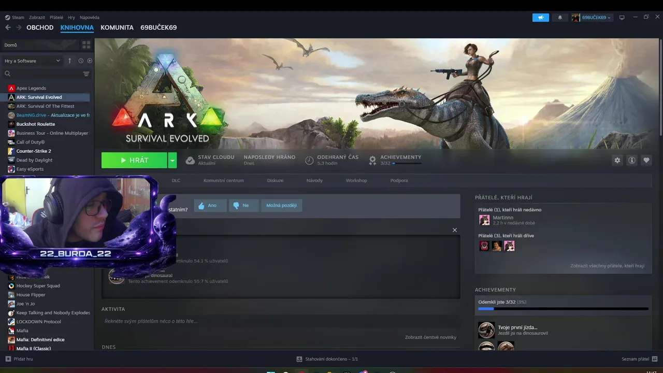This screenshot has height=373, width=663.
Task: Add ARK to favorites heart icon
Action: tap(646, 160)
